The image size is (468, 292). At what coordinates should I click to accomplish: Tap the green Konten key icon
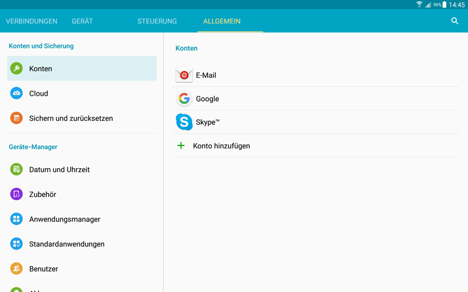16,68
